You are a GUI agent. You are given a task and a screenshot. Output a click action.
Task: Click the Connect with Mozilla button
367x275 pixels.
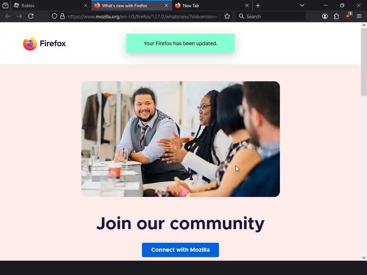180,250
